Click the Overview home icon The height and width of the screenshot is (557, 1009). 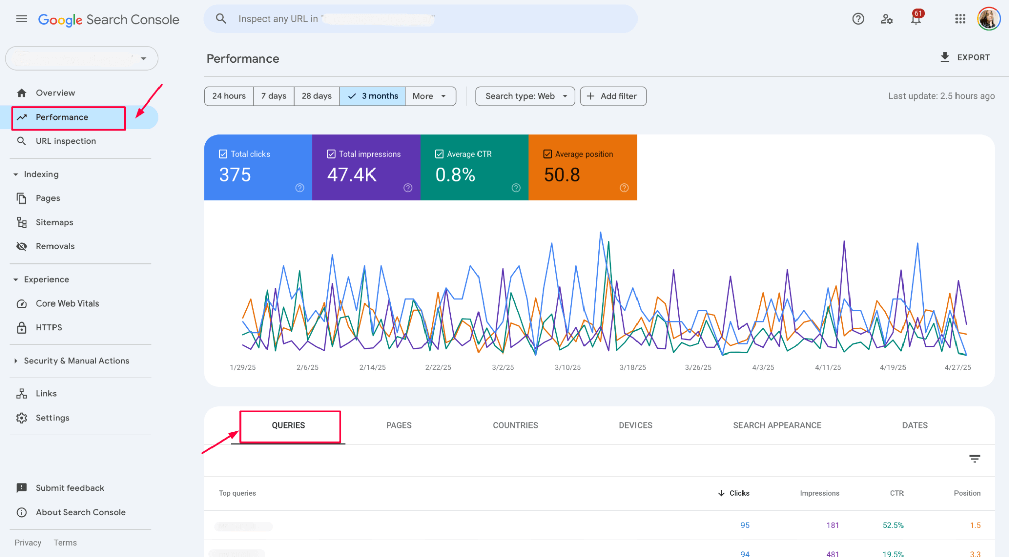point(22,93)
